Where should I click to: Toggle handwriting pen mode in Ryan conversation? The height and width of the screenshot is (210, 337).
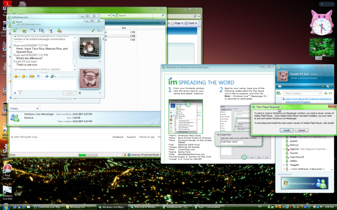20,93
